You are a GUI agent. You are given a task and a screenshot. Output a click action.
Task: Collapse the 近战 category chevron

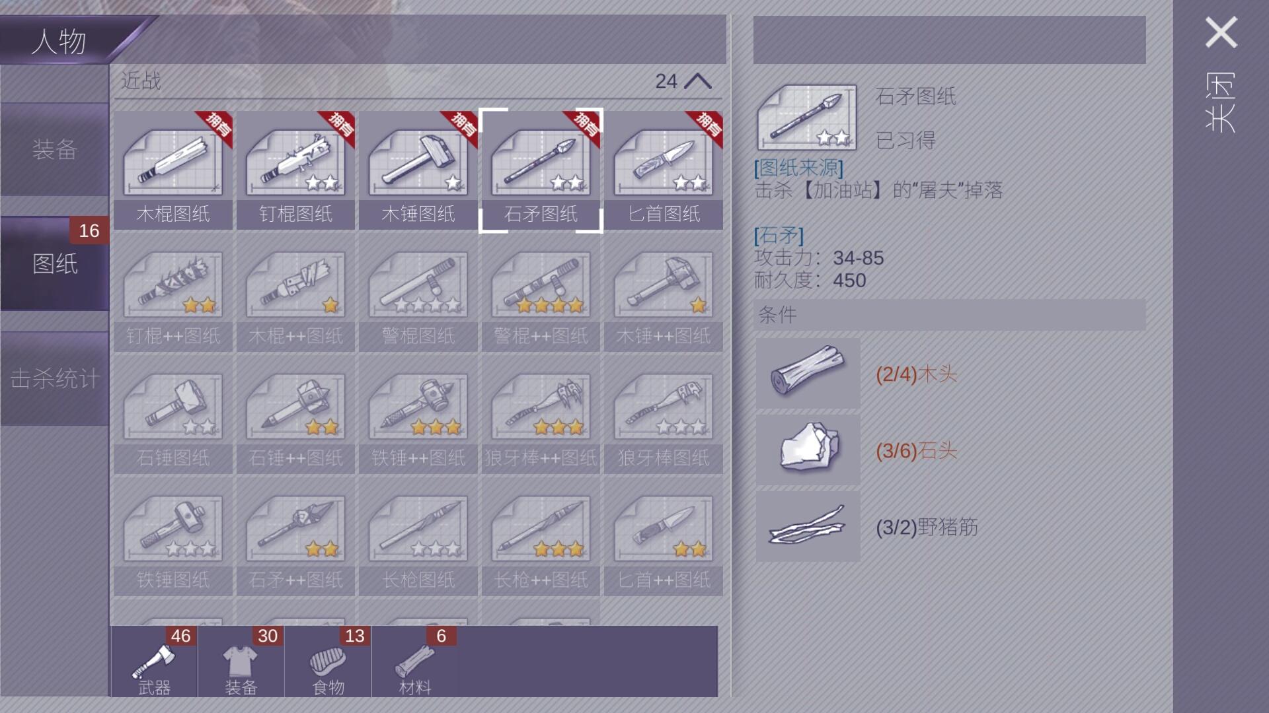[x=698, y=81]
